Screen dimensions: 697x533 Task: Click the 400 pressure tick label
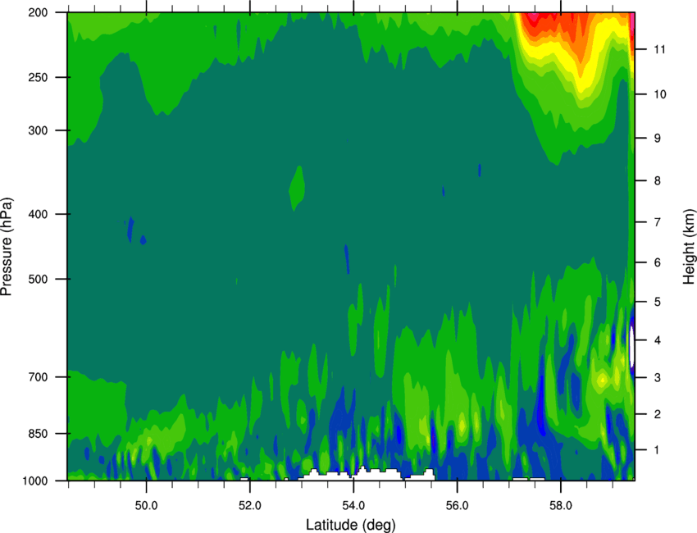point(38,214)
